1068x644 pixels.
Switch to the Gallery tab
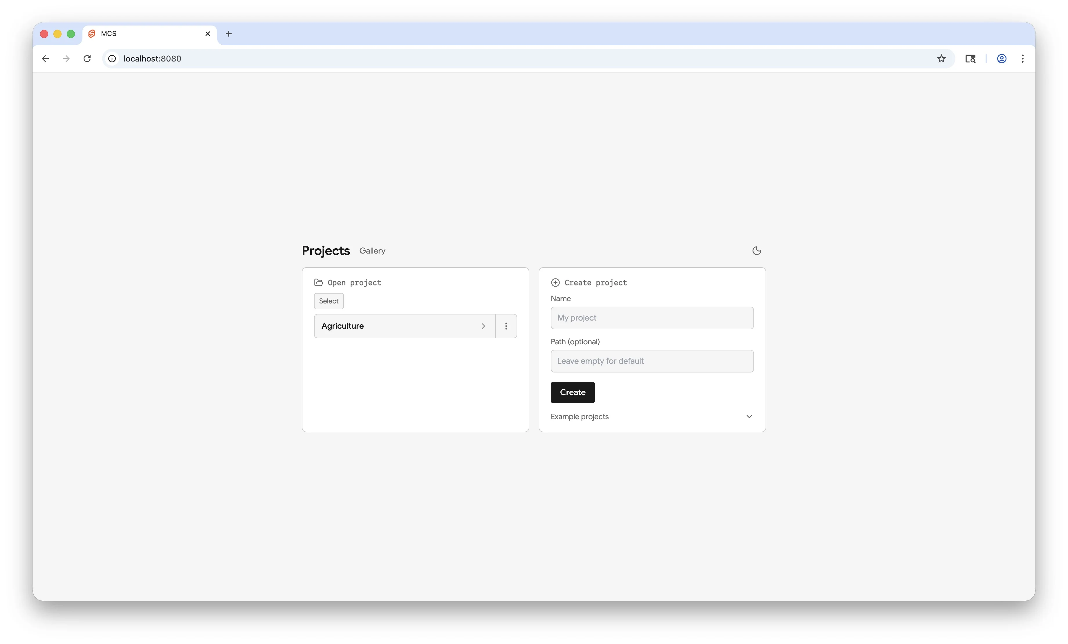click(372, 250)
